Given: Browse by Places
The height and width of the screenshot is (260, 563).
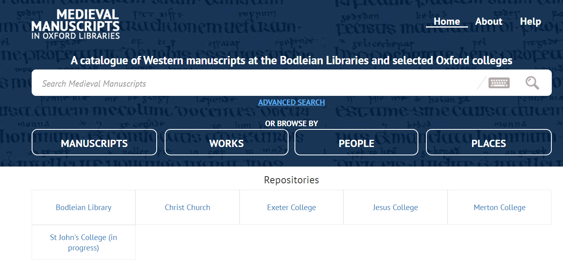Looking at the screenshot, I should coord(488,142).
